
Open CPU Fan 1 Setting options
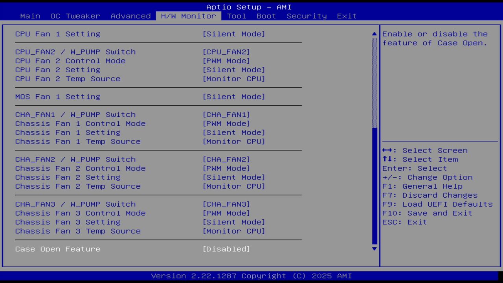[x=233, y=34]
